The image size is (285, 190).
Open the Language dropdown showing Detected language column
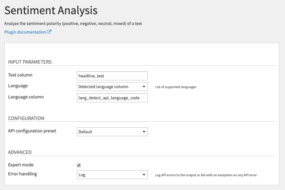pyautogui.click(x=112, y=87)
